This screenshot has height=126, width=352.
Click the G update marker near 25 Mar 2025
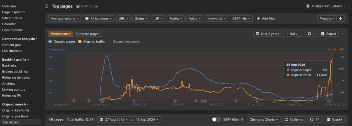point(134,101)
